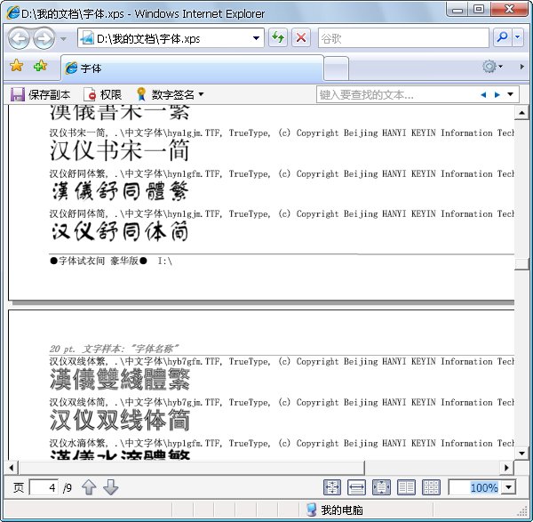Screen dimensions: 533x522
Task: Open the 数字签名 dropdown menu
Action: (x=170, y=94)
